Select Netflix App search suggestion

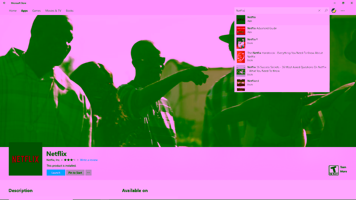282,19
